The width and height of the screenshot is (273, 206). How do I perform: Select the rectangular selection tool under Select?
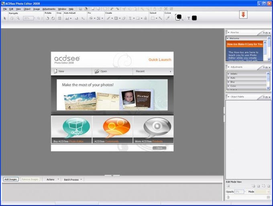click(x=153, y=18)
